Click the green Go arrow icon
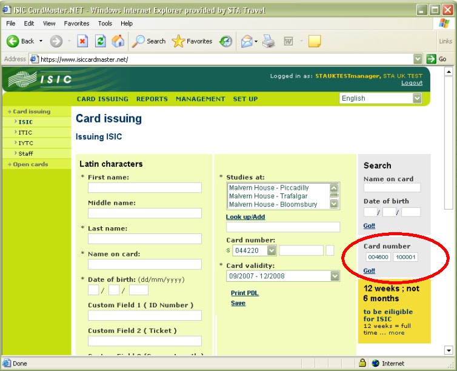457x371 pixels. [431, 59]
